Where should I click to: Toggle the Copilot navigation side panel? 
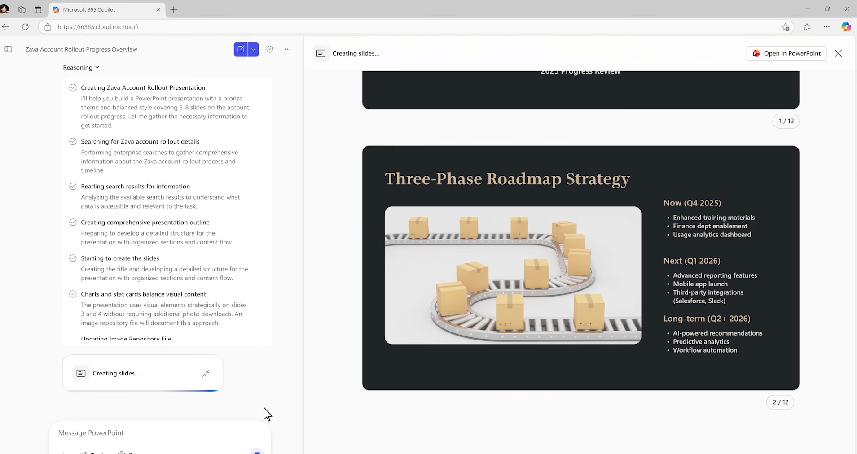pyautogui.click(x=8, y=49)
